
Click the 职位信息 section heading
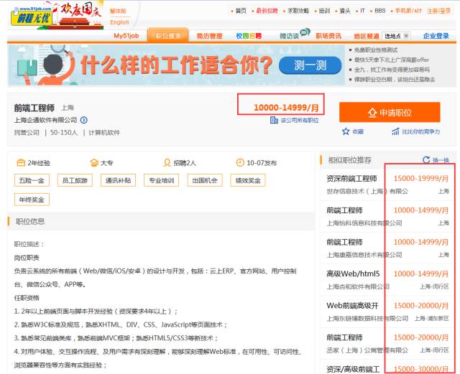tap(30, 221)
